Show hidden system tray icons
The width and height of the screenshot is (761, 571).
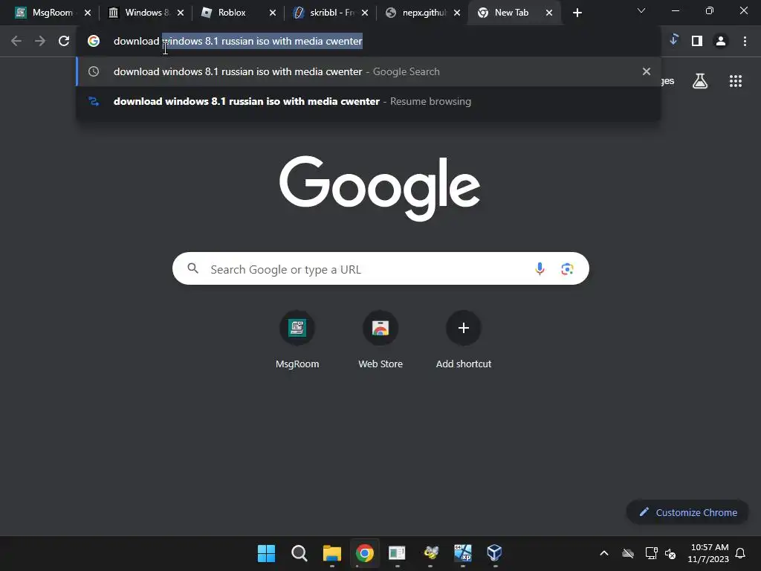(604, 553)
